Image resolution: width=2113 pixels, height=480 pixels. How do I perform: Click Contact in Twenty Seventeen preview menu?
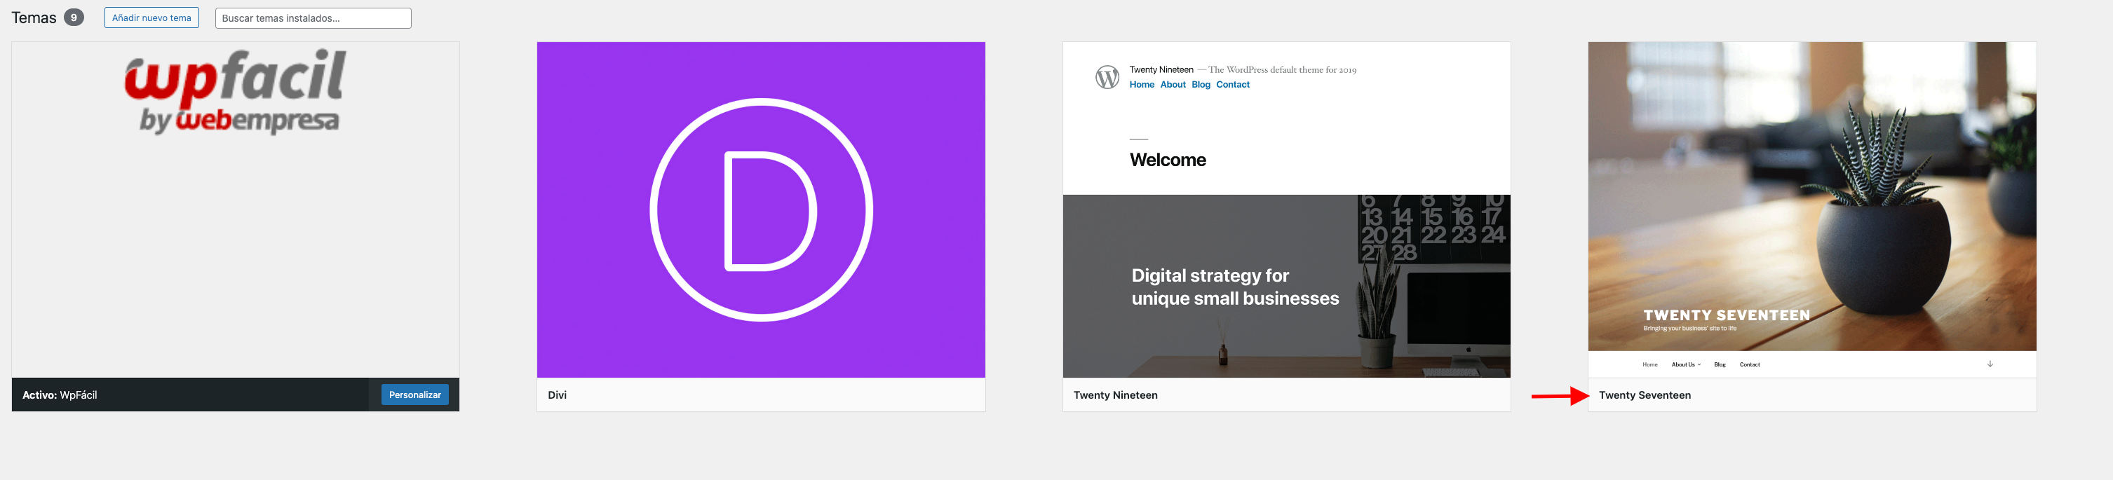point(1750,364)
